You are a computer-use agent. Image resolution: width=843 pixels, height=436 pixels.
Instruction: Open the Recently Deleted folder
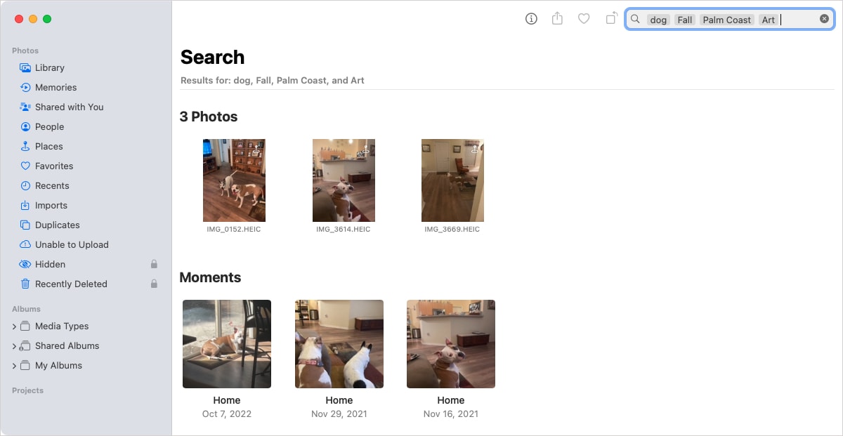click(70, 284)
